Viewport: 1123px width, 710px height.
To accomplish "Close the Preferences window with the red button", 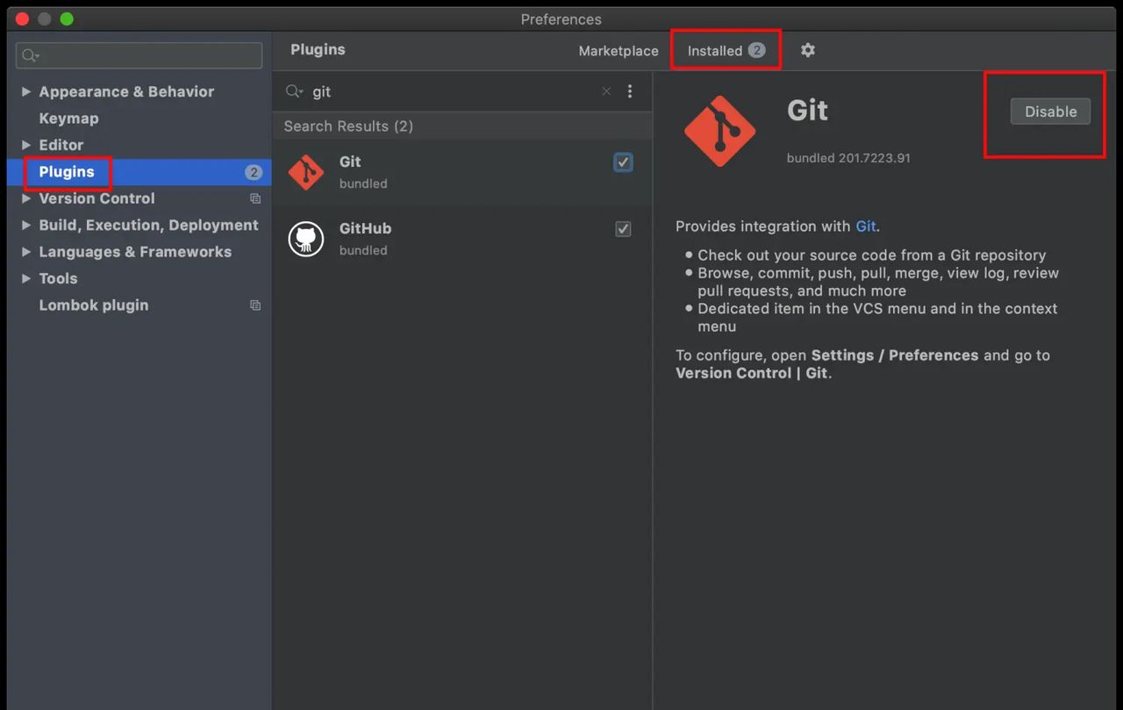I will (22, 18).
